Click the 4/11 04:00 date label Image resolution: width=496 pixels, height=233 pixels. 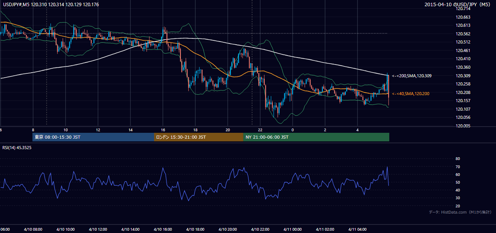coord(357,229)
